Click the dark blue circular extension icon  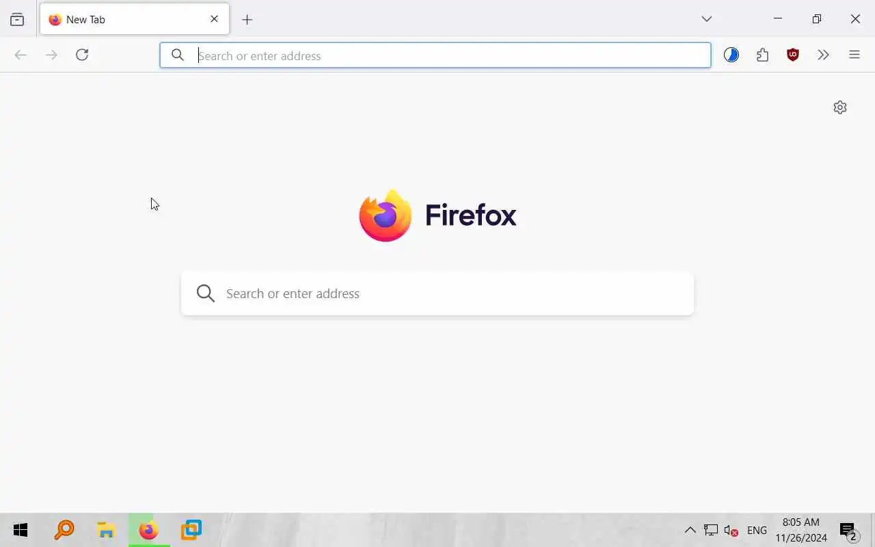click(731, 55)
